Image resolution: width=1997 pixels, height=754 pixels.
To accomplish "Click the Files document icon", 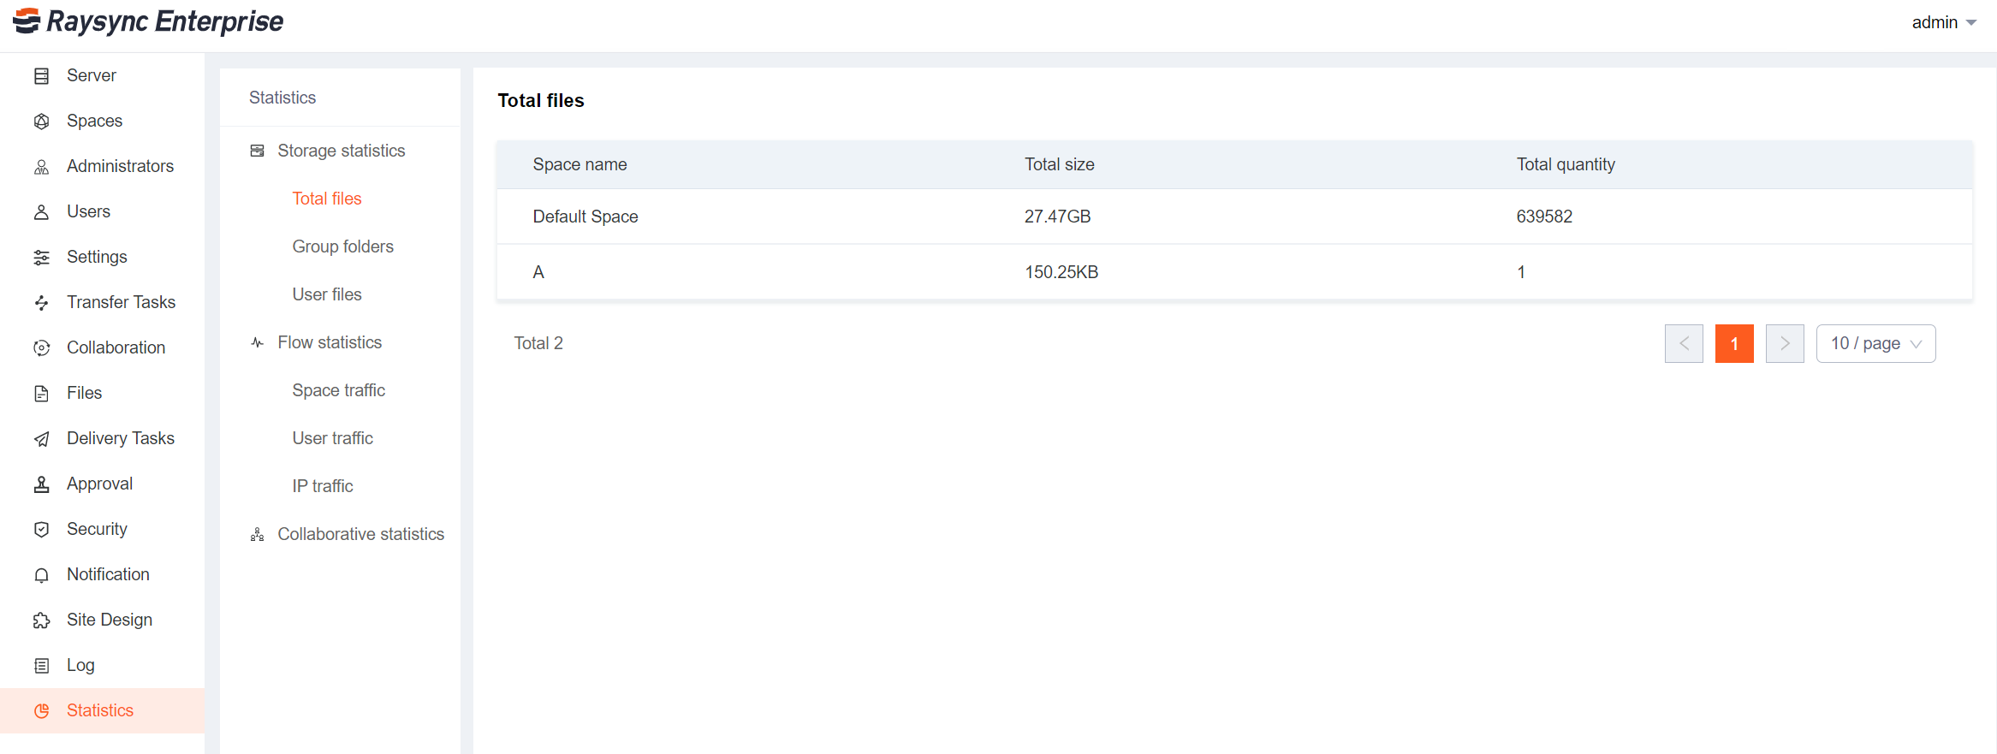I will pos(41,394).
